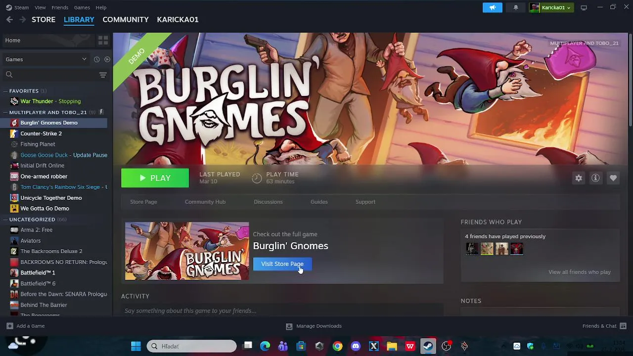Sort library by recent activity clock icon
Image resolution: width=633 pixels, height=356 pixels.
click(x=97, y=59)
